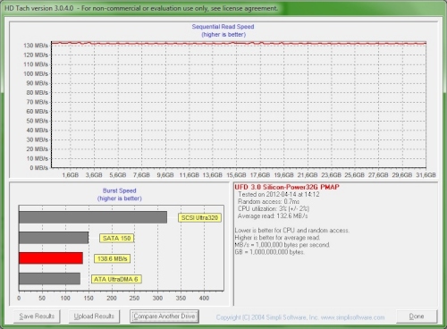This screenshot has height=329, width=447.
Task: Click the SATA 150 gray bar
Action: click(x=54, y=238)
